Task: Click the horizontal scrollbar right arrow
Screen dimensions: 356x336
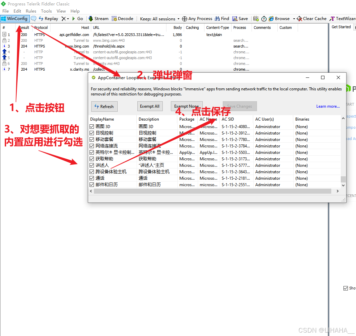Action: (338, 191)
